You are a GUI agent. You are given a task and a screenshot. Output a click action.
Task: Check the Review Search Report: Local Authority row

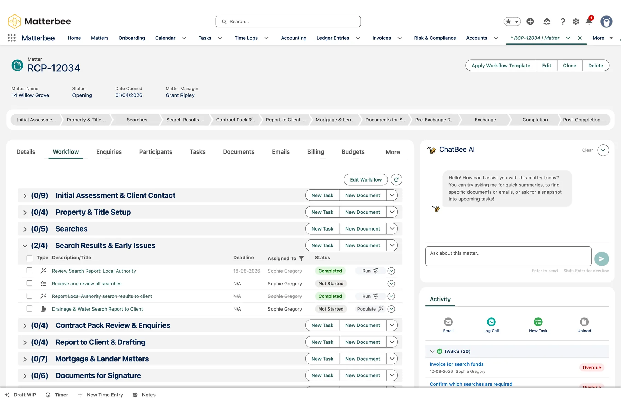click(x=29, y=271)
